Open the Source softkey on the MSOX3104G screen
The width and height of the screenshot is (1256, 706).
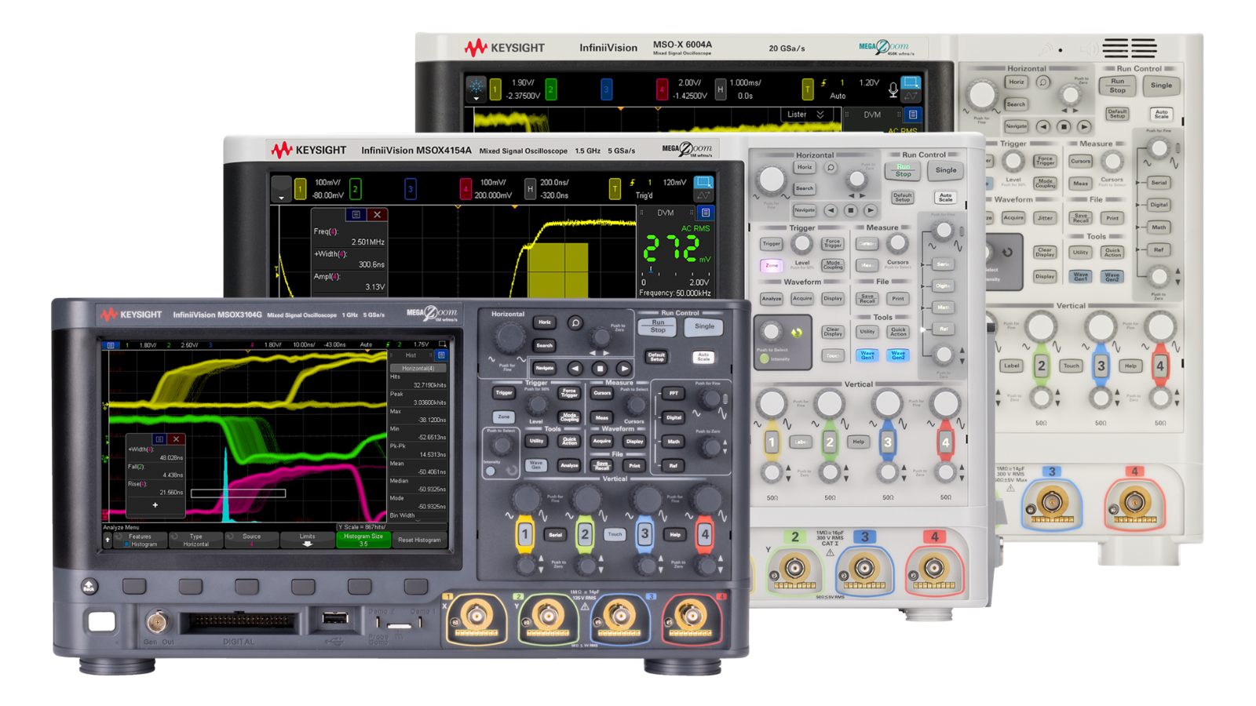click(x=252, y=540)
